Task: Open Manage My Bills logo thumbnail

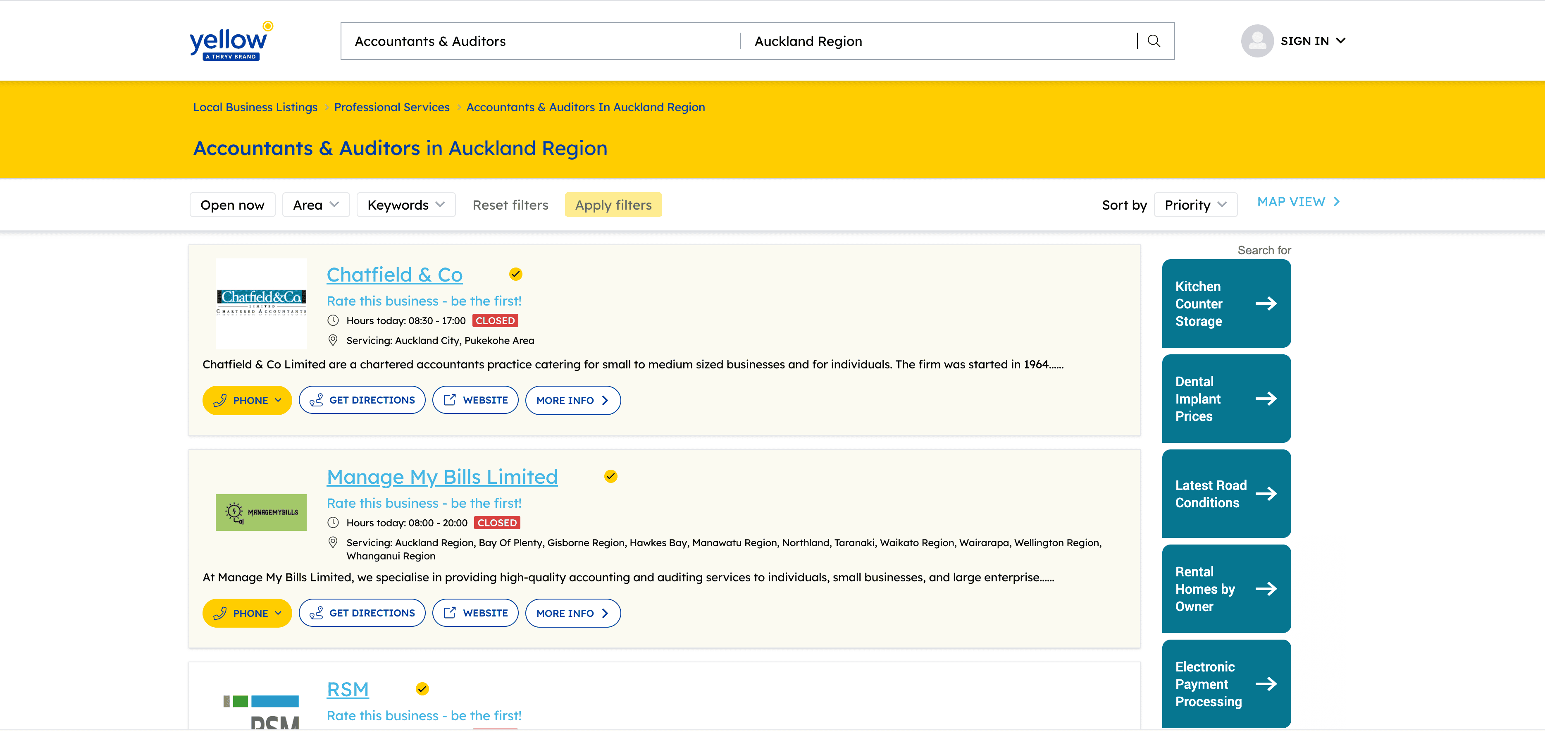Action: pyautogui.click(x=261, y=513)
